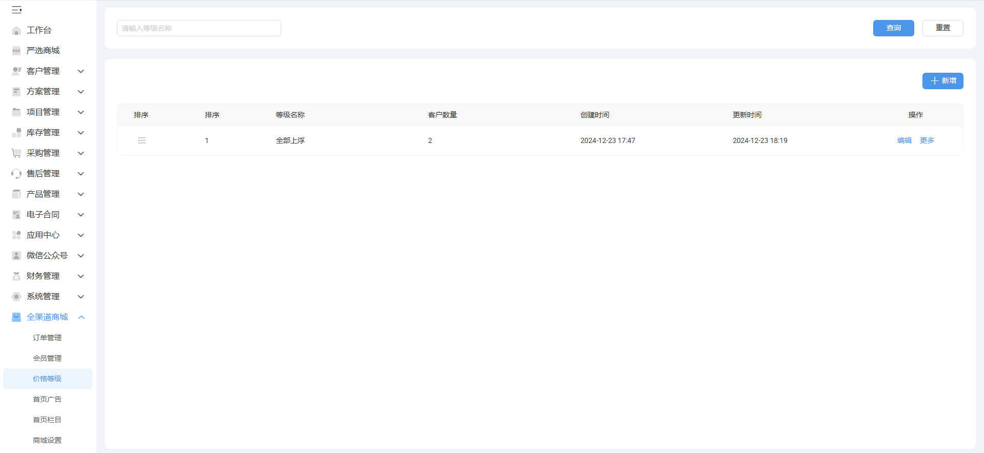
Task: Expand the 客户管理 chevron
Action: tap(81, 71)
